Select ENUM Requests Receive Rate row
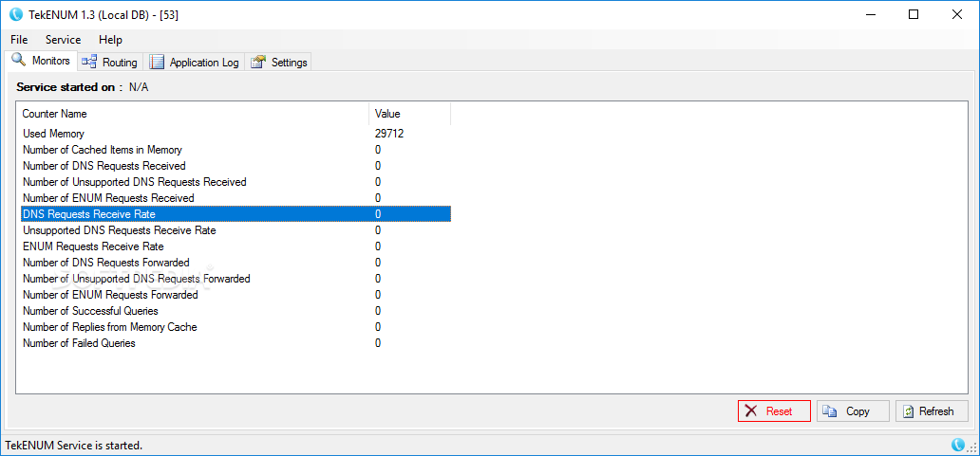The image size is (980, 456). 236,246
